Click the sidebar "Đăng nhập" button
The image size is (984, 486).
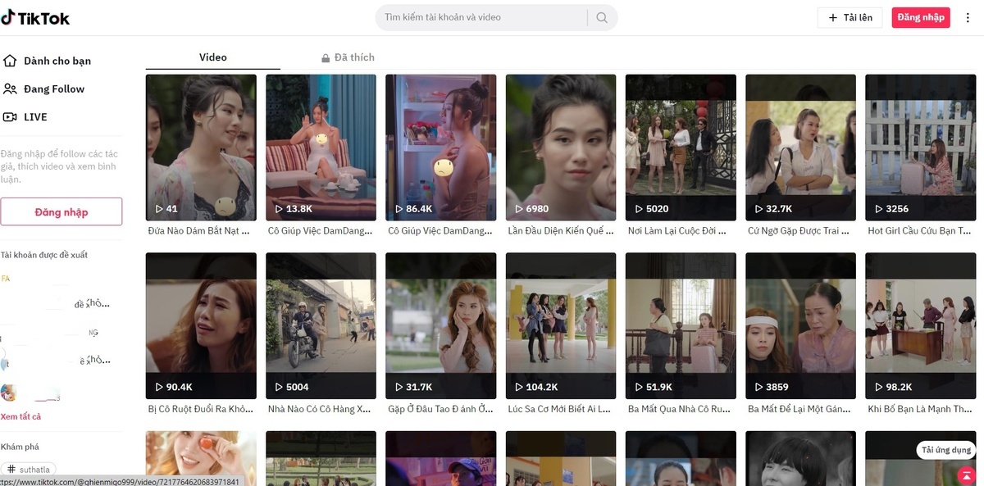pyautogui.click(x=61, y=211)
